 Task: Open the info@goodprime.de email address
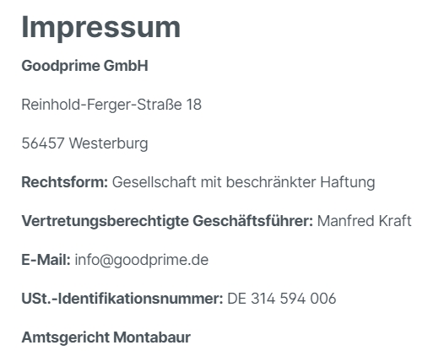click(142, 260)
